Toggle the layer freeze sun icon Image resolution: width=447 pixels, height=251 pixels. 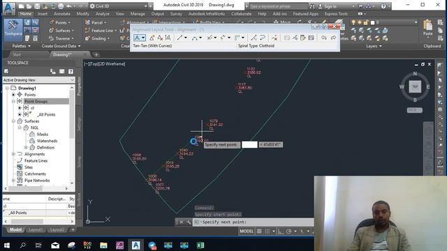[x=360, y=22]
